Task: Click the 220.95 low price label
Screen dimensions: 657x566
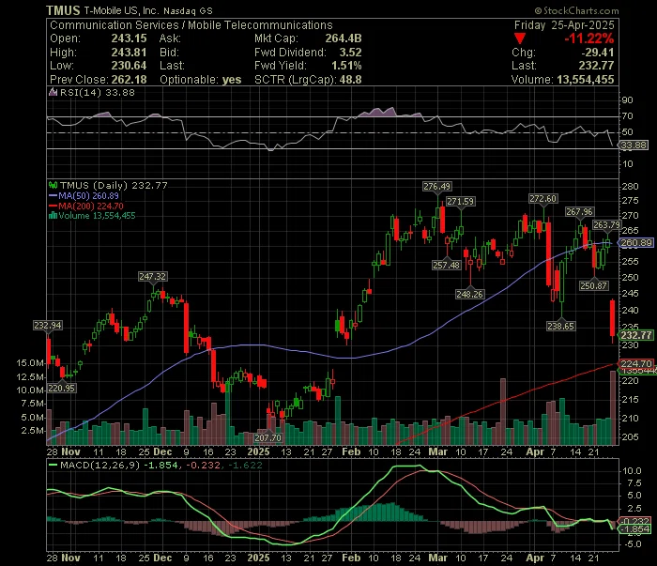Action: point(62,388)
